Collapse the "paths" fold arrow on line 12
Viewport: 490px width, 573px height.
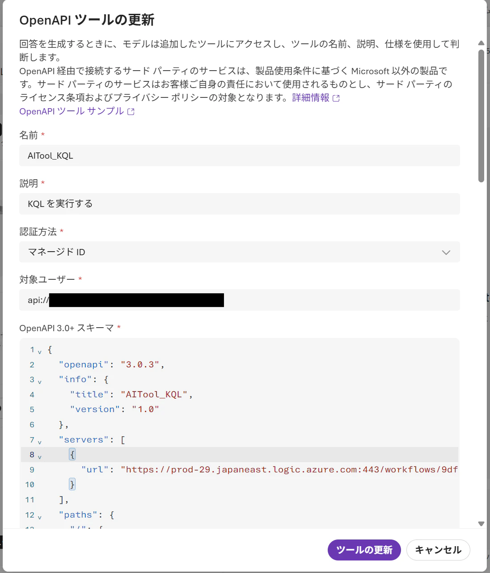click(x=40, y=518)
